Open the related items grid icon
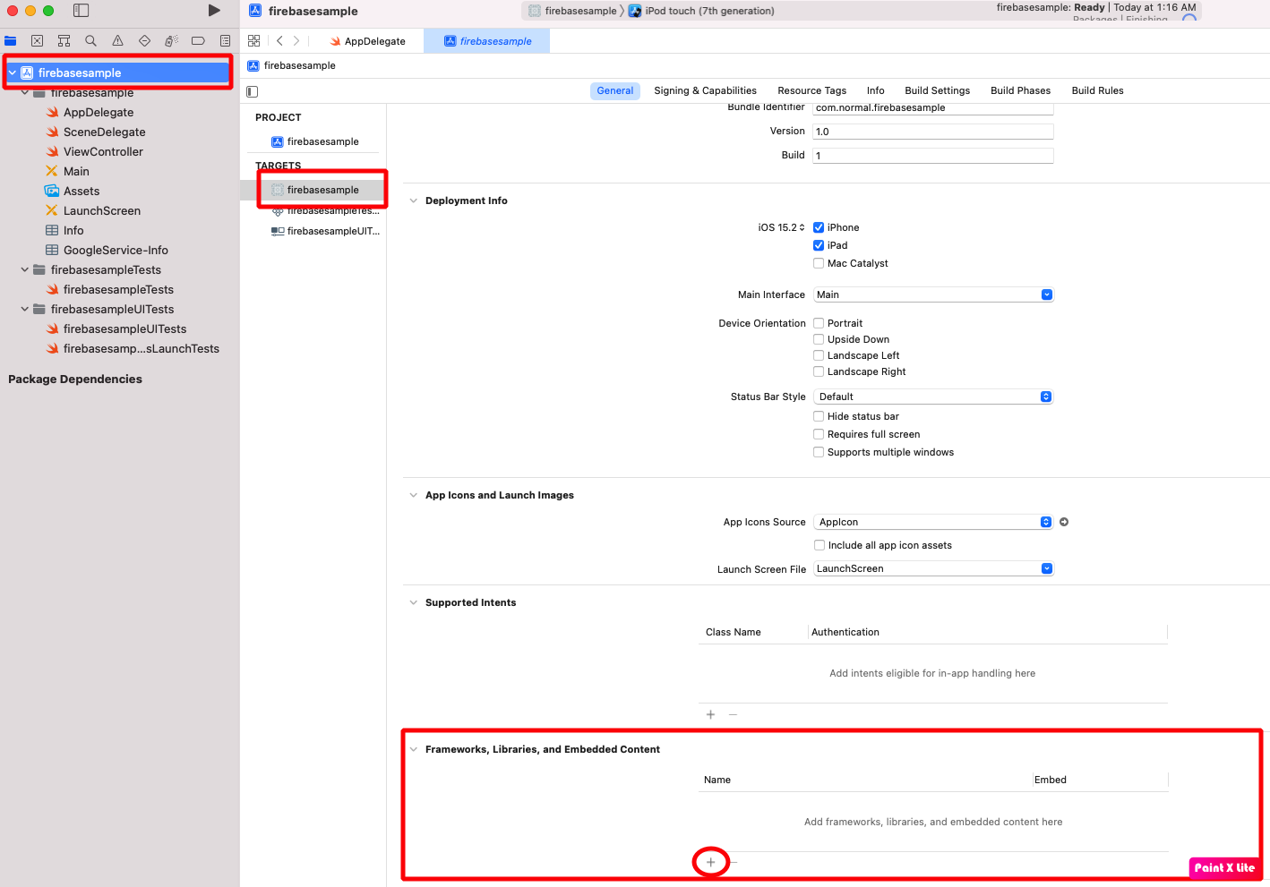Screen dimensions: 1270x887 pos(254,41)
